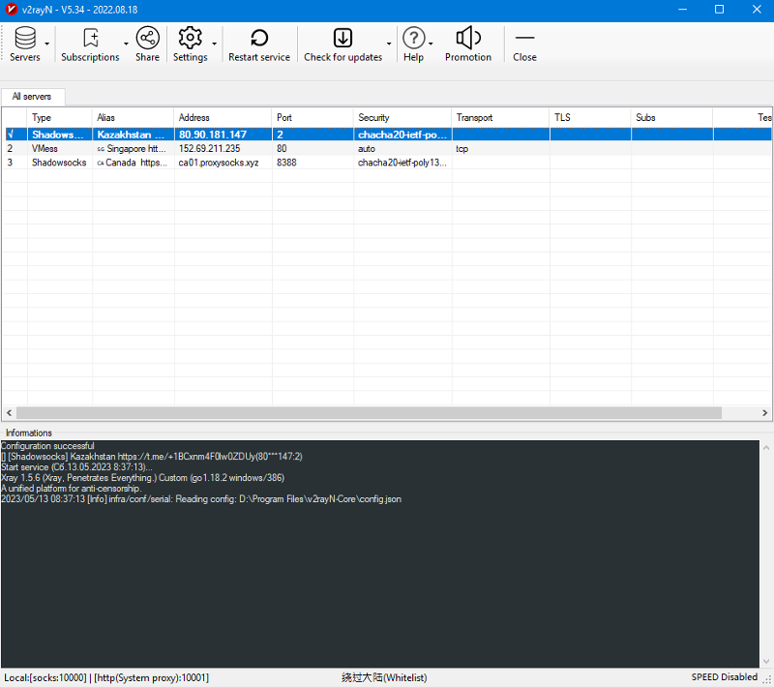Expand the Subscriptions dropdown arrow
This screenshot has width=774, height=688.
click(x=126, y=44)
